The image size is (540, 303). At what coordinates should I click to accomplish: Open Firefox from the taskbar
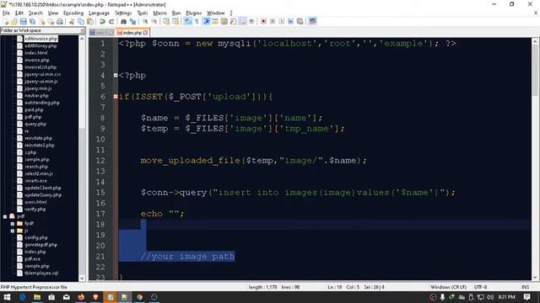tap(81, 297)
